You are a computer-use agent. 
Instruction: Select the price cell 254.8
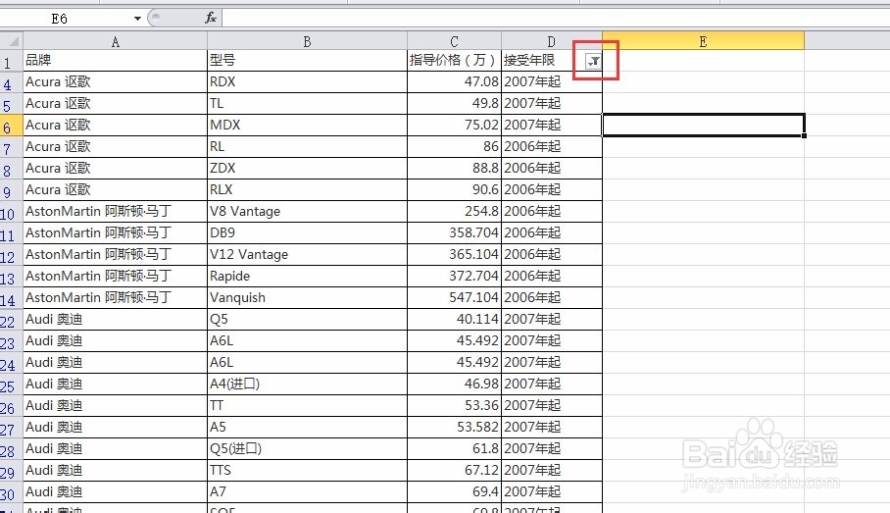(x=454, y=211)
